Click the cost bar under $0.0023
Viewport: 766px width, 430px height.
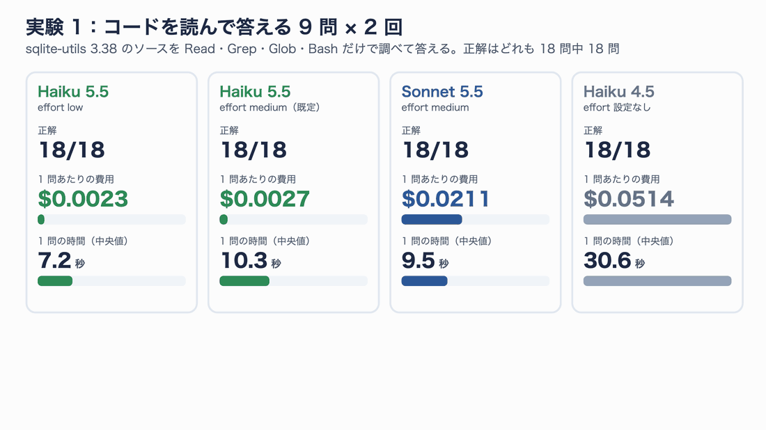coord(111,220)
